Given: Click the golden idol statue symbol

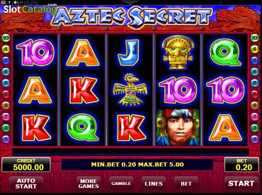Looking at the screenshot, I should pos(178,52).
